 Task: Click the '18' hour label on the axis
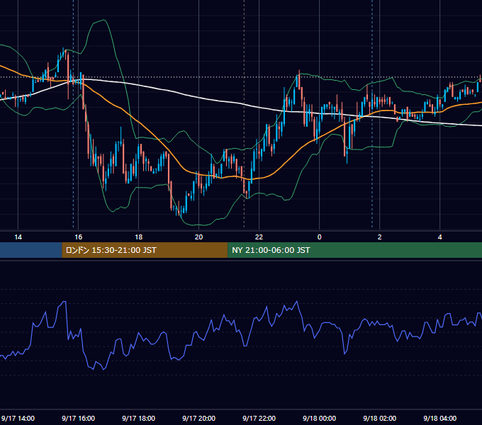139,237
